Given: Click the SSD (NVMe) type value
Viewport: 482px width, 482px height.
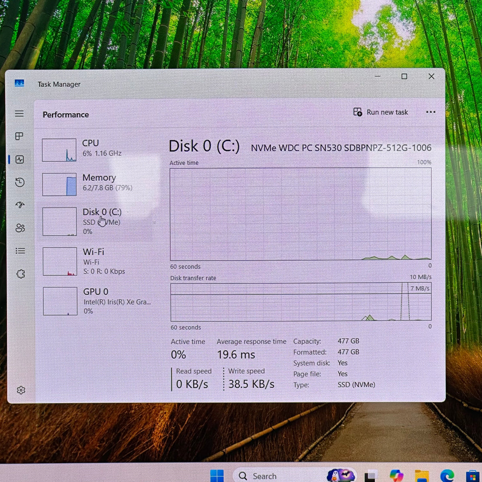Looking at the screenshot, I should click(356, 385).
